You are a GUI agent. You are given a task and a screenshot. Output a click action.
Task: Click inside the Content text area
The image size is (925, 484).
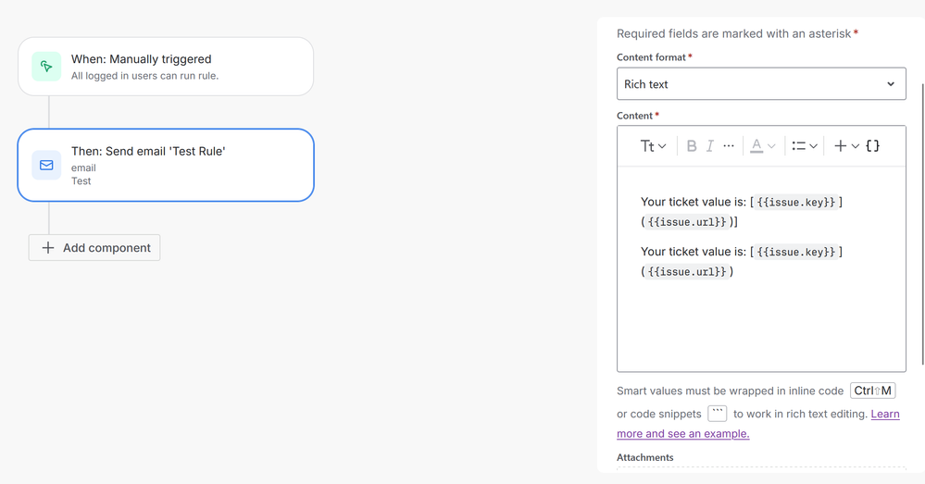pyautogui.click(x=761, y=324)
